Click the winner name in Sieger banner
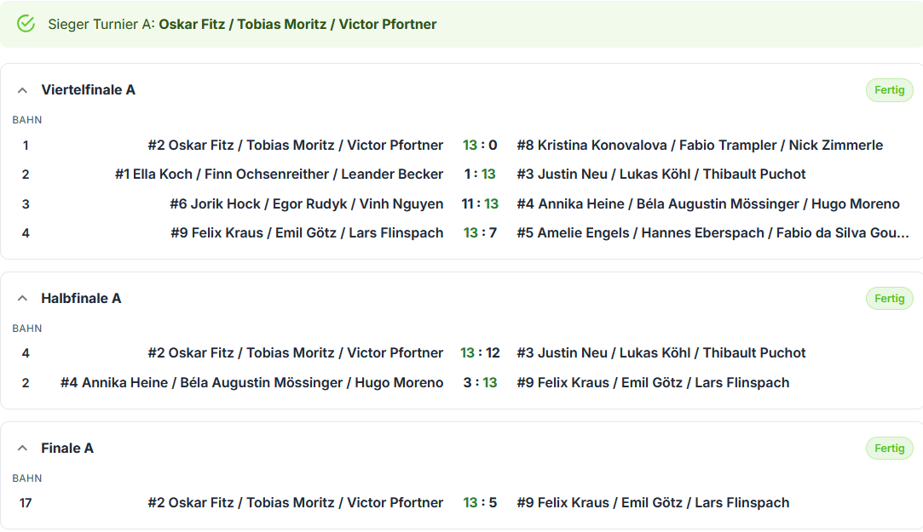 [x=297, y=24]
